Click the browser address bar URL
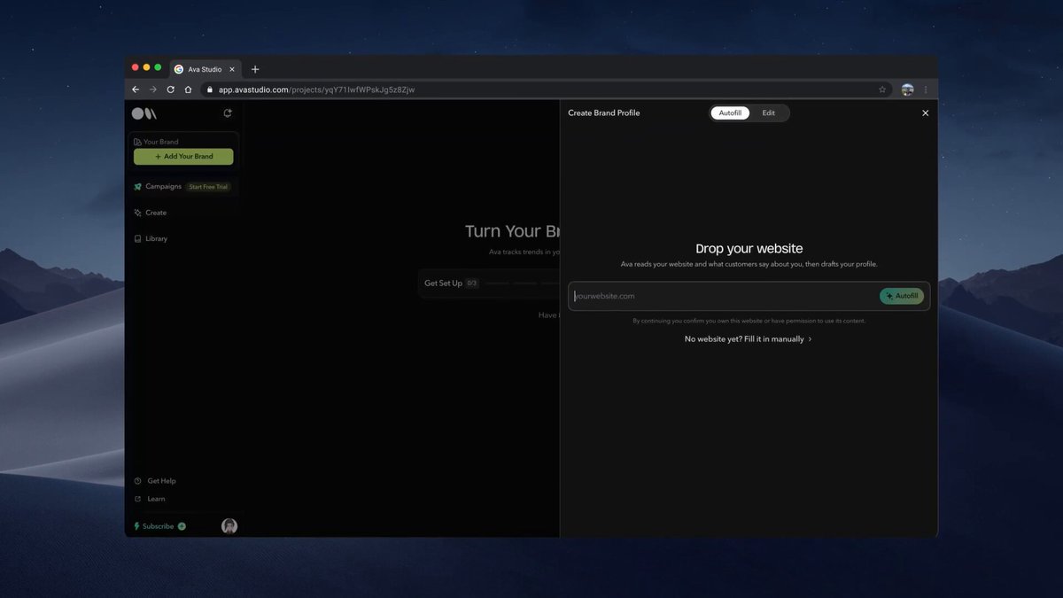 (316, 89)
